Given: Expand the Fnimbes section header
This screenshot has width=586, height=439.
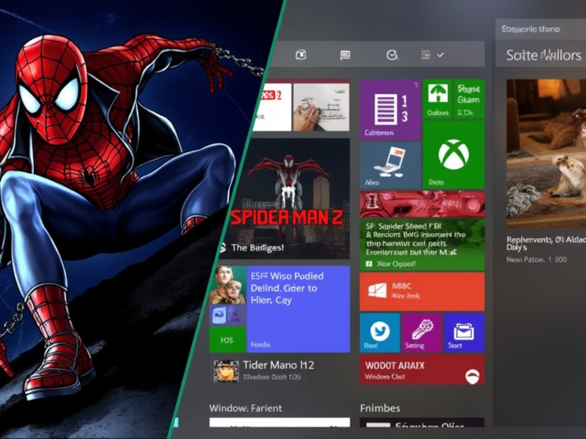Looking at the screenshot, I should click(380, 408).
